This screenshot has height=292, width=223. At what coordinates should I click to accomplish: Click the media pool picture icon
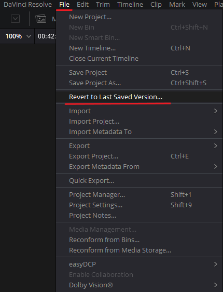[x=41, y=19]
